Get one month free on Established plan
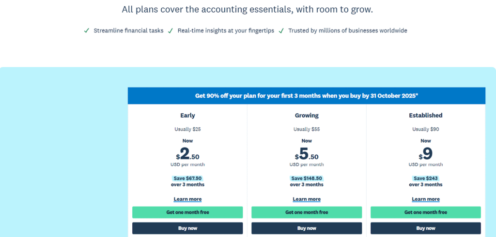The height and width of the screenshot is (237, 496). 426,212
